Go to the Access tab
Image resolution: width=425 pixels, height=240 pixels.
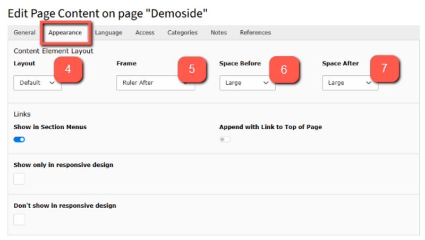coord(144,32)
